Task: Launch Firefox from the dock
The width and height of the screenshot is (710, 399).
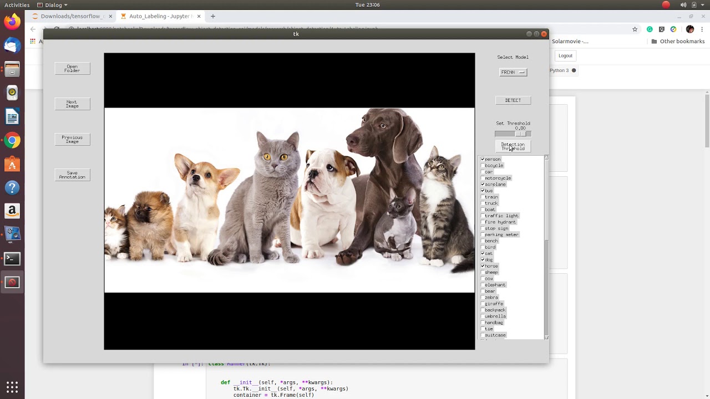Action: (12, 22)
